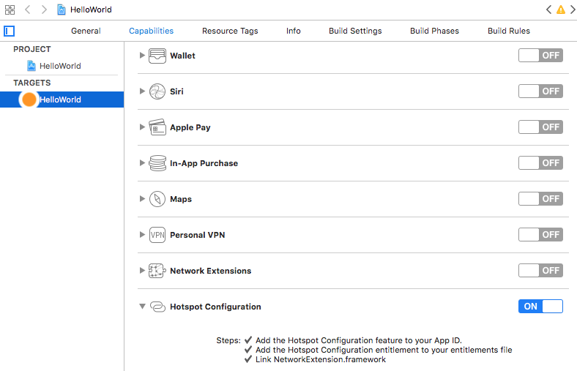Select HelloWorld under PROJECT
Viewport: 577px width, 371px height.
click(62, 66)
